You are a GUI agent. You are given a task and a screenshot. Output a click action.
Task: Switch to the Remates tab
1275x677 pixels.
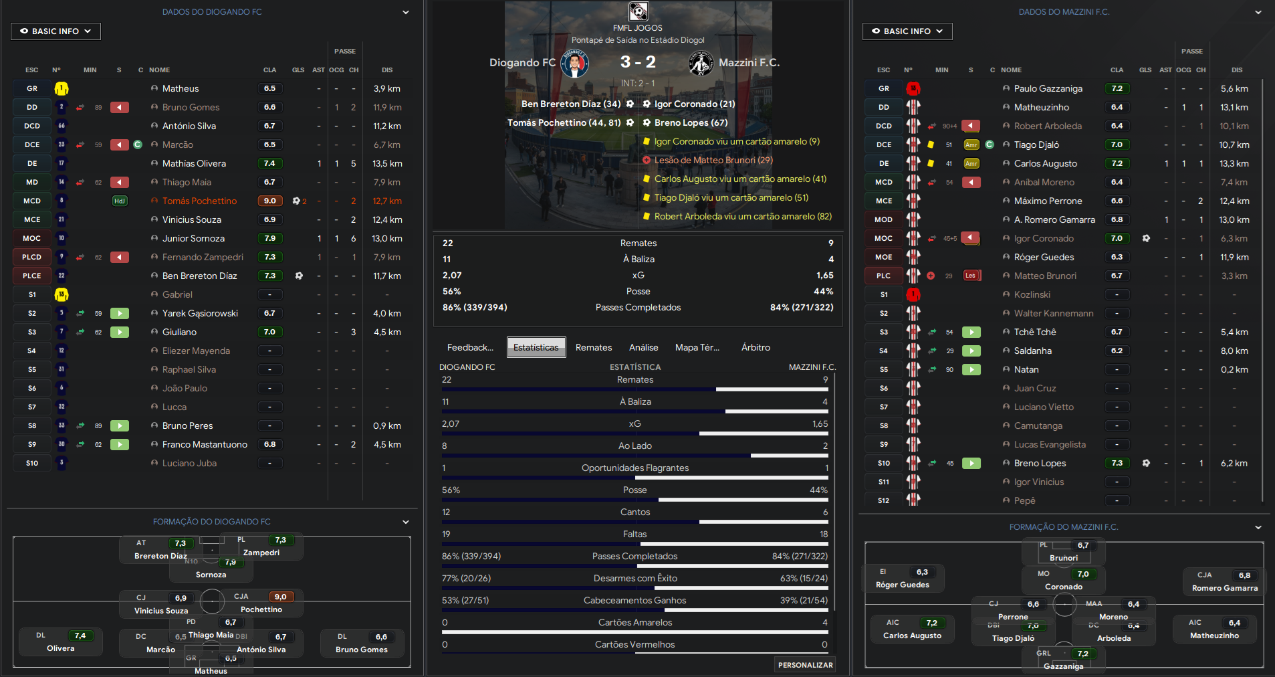click(593, 347)
